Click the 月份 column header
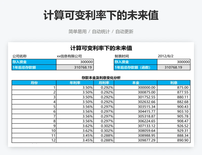This screenshot has height=155, width=202. 34,83
